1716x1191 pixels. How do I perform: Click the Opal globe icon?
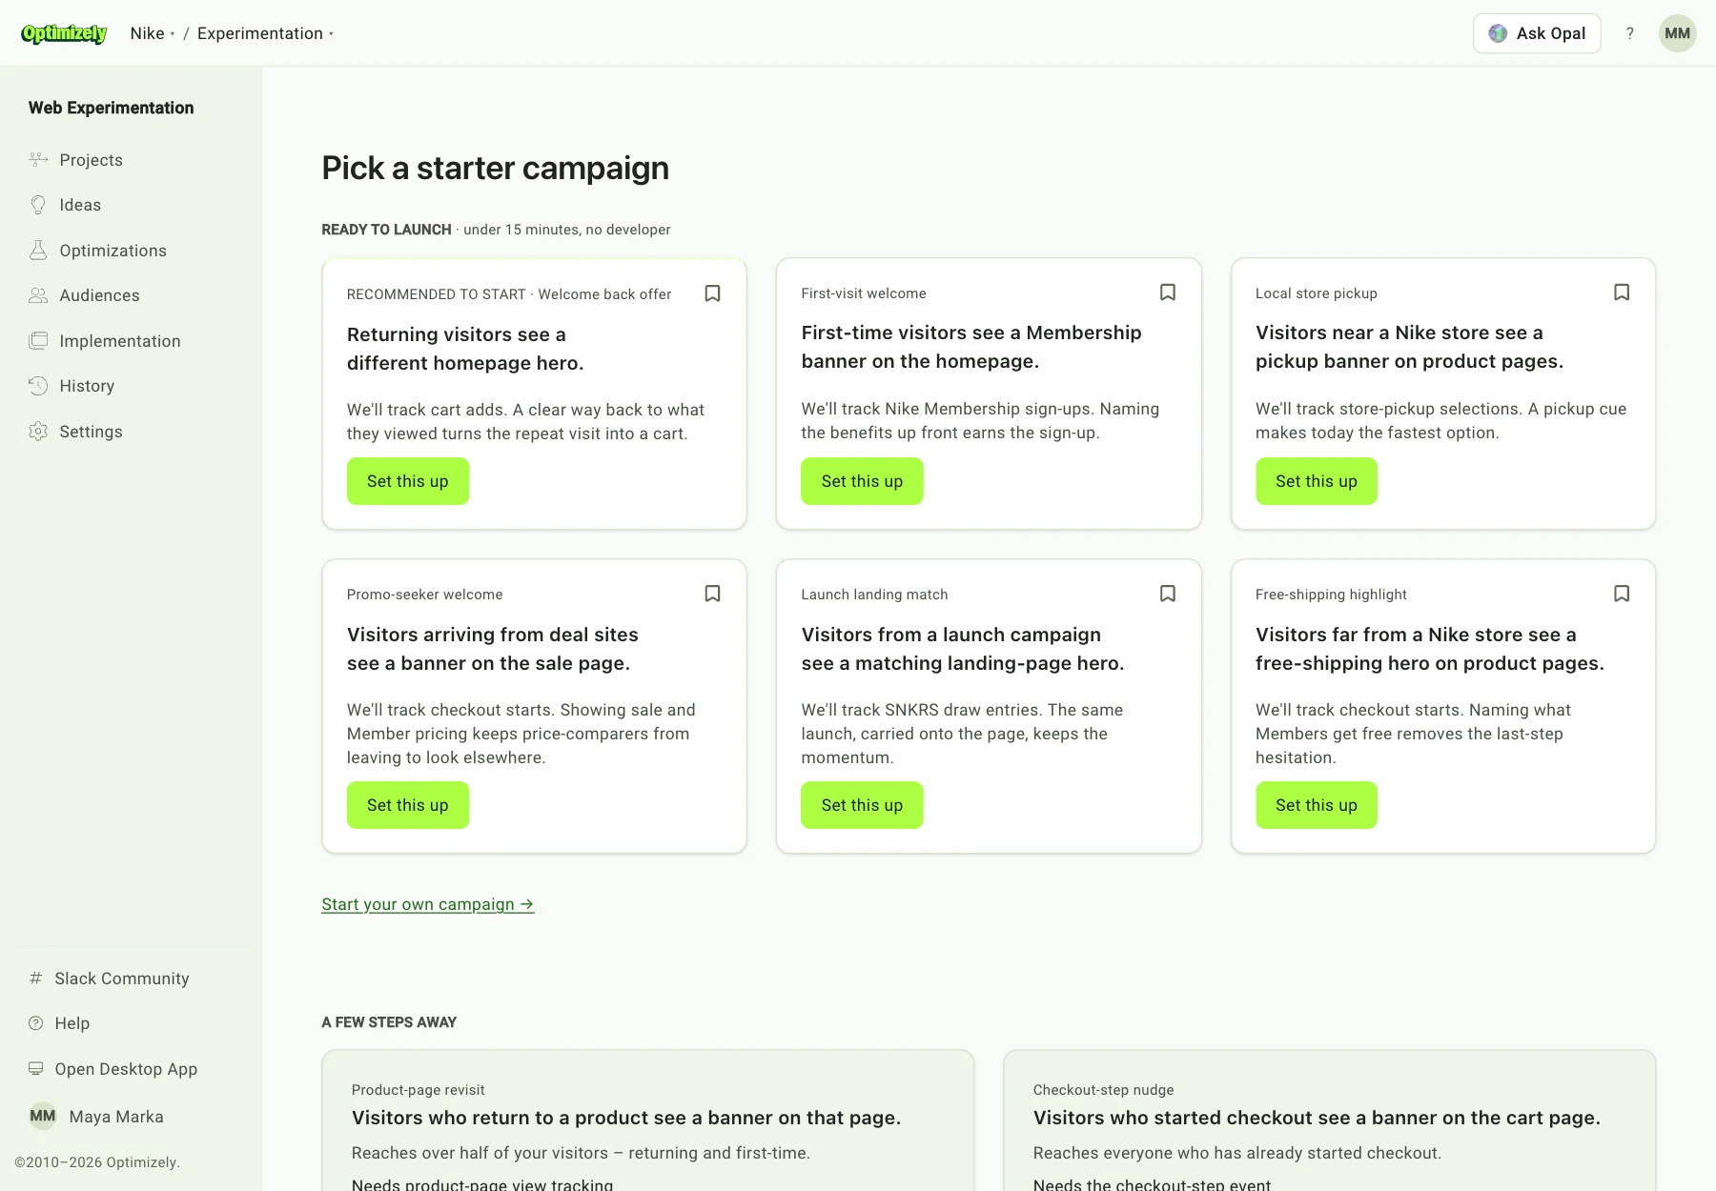click(1498, 33)
